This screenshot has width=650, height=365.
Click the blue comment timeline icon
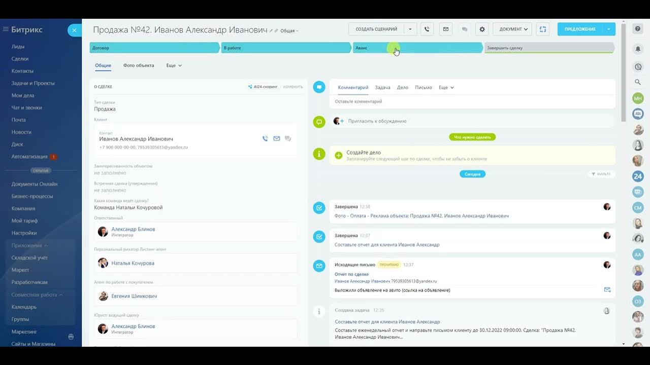[319, 87]
